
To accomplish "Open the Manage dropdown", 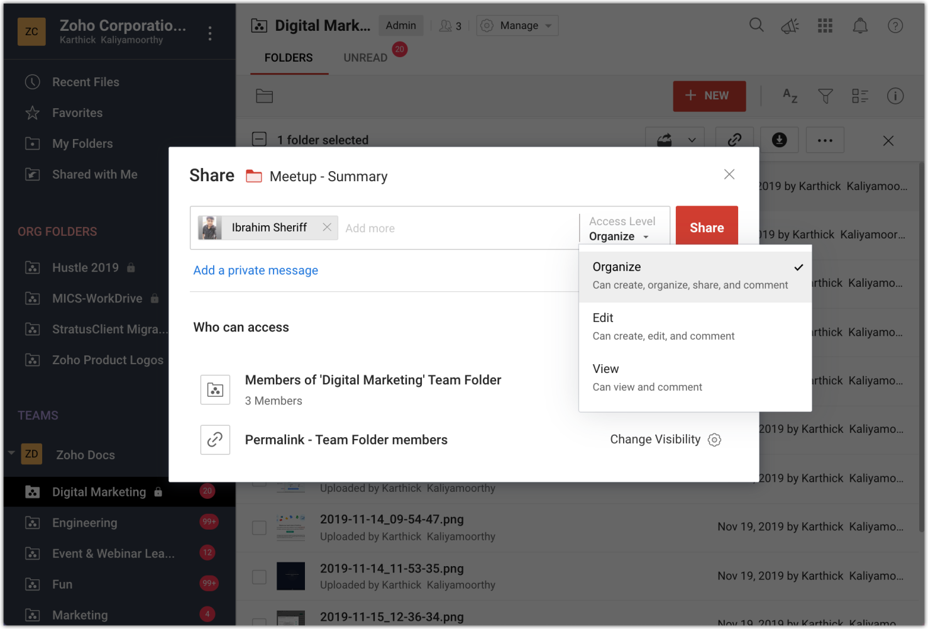I will coord(517,25).
